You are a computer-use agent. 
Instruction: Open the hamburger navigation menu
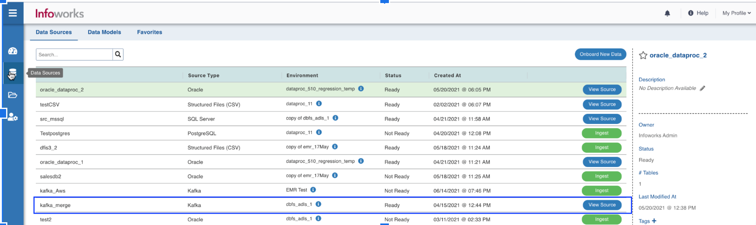pyautogui.click(x=13, y=13)
